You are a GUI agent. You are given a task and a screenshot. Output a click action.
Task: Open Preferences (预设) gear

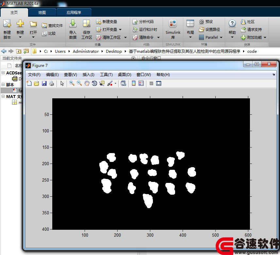click(x=206, y=22)
